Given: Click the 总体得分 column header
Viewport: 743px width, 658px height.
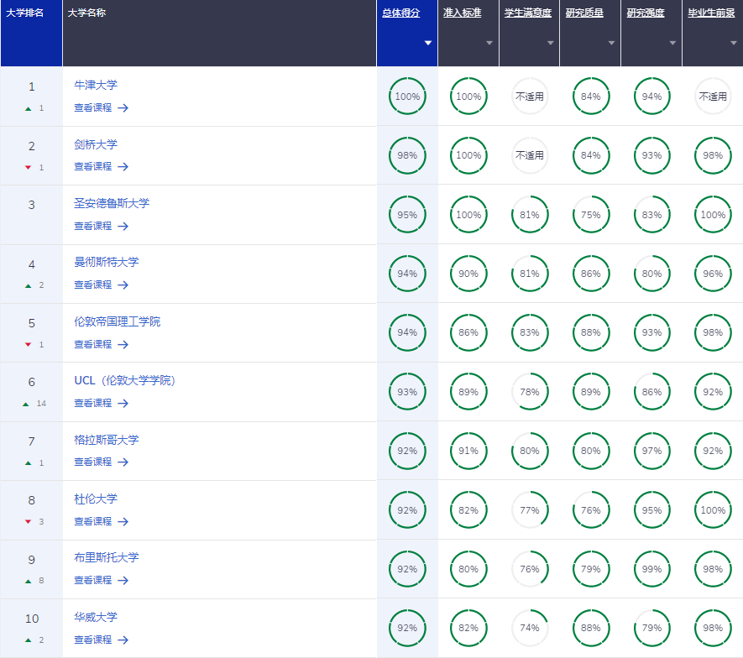Looking at the screenshot, I should pyautogui.click(x=400, y=13).
